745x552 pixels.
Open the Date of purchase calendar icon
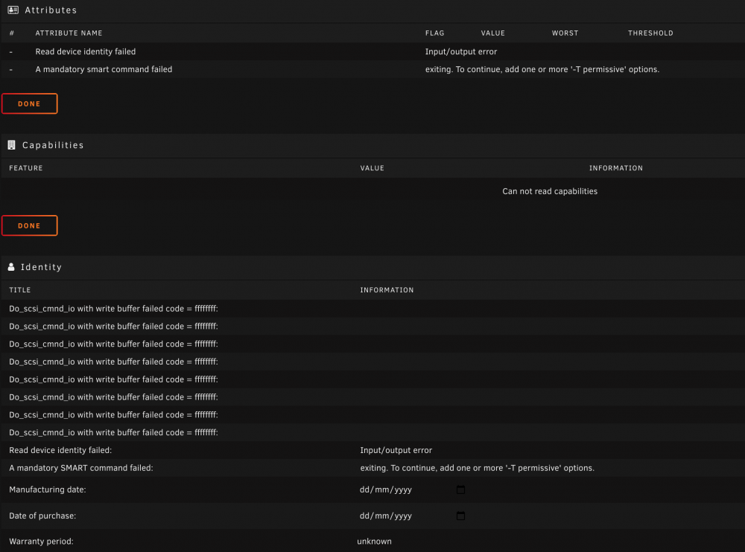460,516
